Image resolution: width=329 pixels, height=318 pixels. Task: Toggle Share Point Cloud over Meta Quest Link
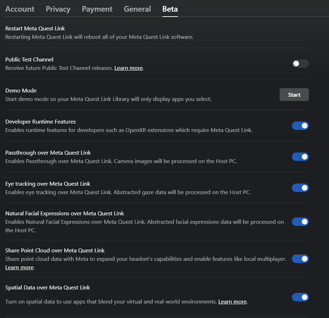[x=300, y=259]
